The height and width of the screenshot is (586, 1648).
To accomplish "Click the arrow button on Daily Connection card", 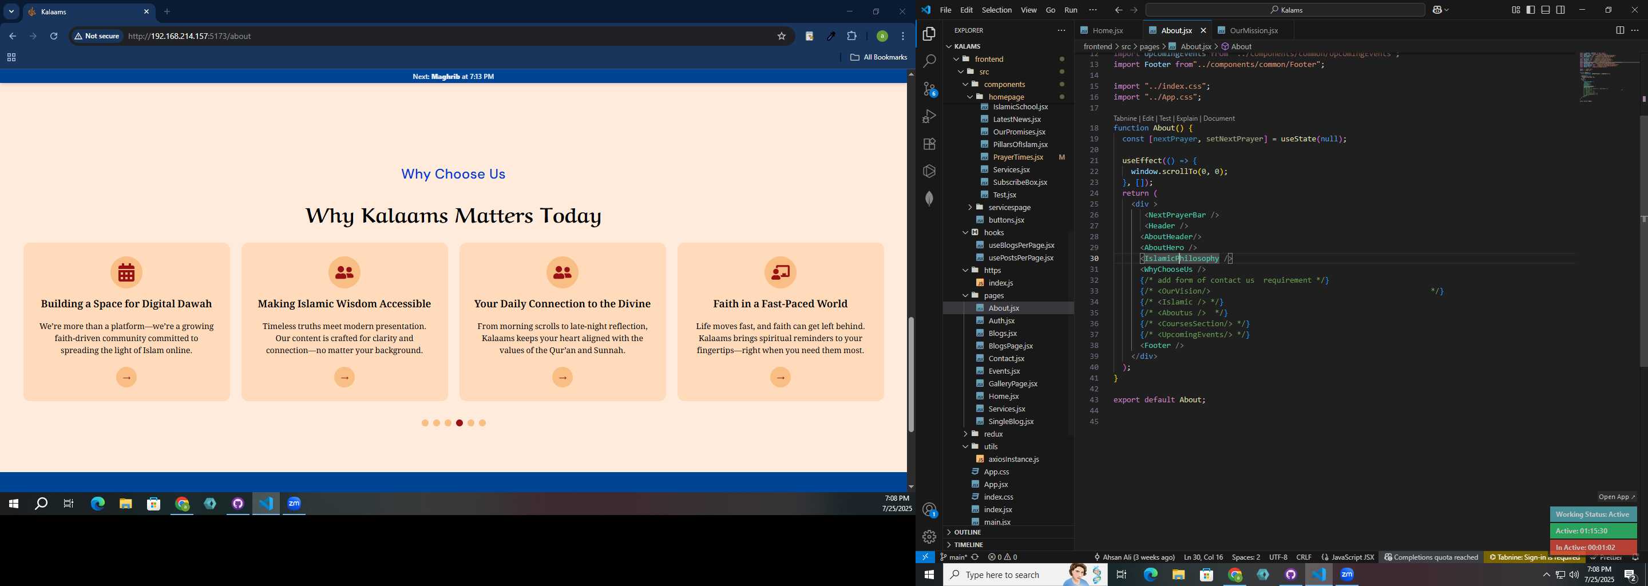I will [x=562, y=378].
